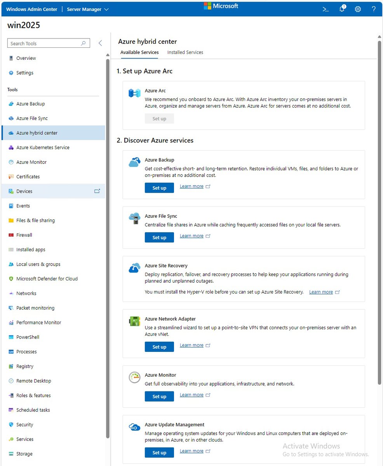Open Learn more link for Azure Monitor
The height and width of the screenshot is (466, 383).
(195, 395)
